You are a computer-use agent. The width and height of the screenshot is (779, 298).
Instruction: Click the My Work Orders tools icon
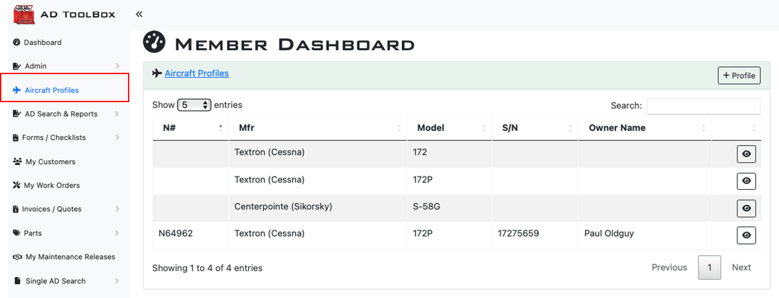coord(17,185)
